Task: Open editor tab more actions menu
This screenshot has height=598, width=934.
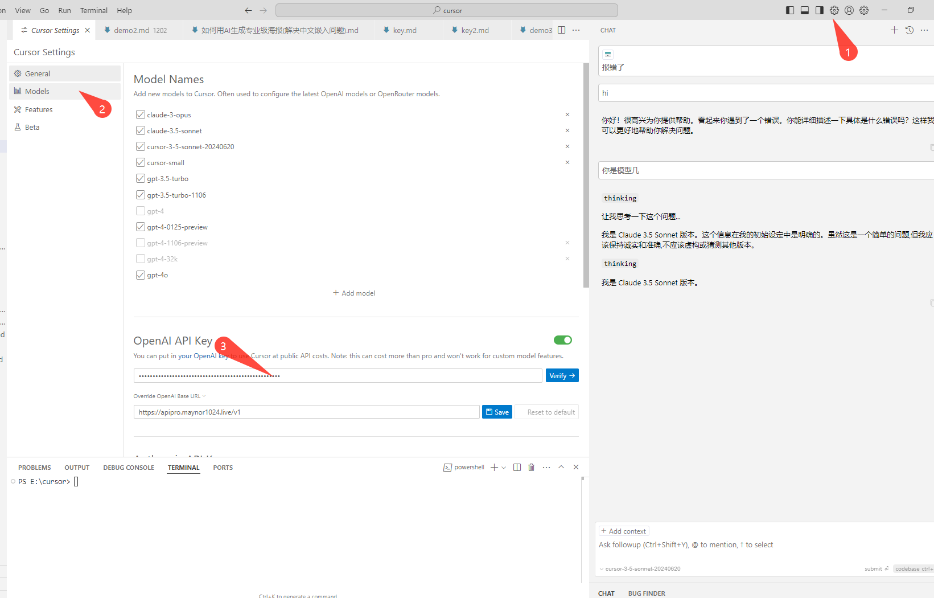Action: 576,30
